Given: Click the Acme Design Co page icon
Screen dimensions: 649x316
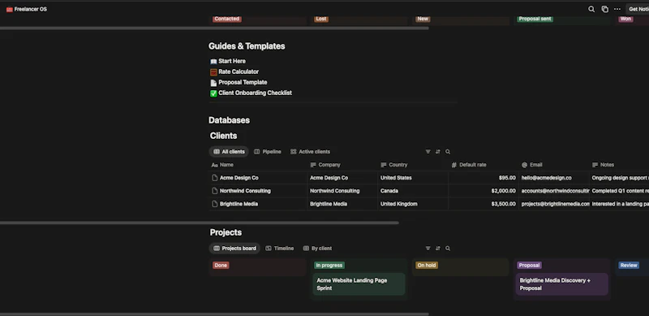Looking at the screenshot, I should [214, 178].
